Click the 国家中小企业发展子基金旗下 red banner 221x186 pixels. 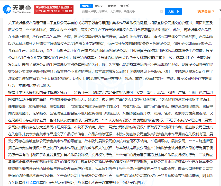[x=53, y=9]
